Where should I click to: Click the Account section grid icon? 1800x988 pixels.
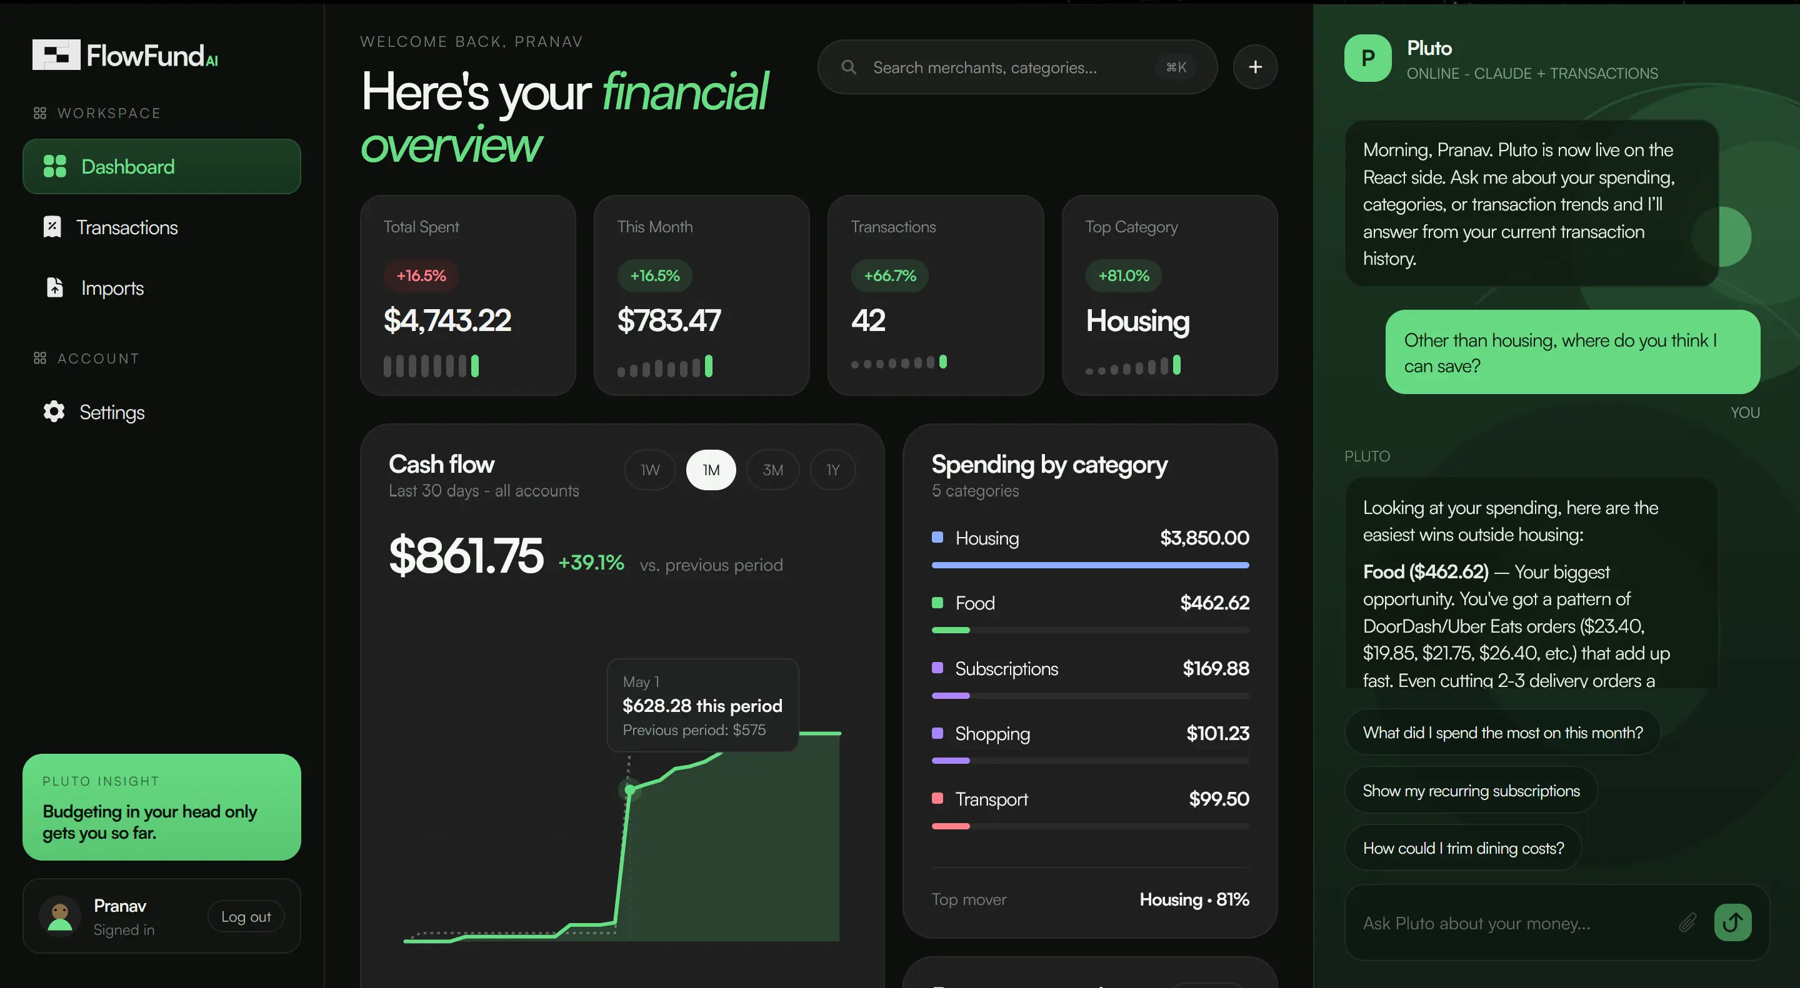coord(40,358)
